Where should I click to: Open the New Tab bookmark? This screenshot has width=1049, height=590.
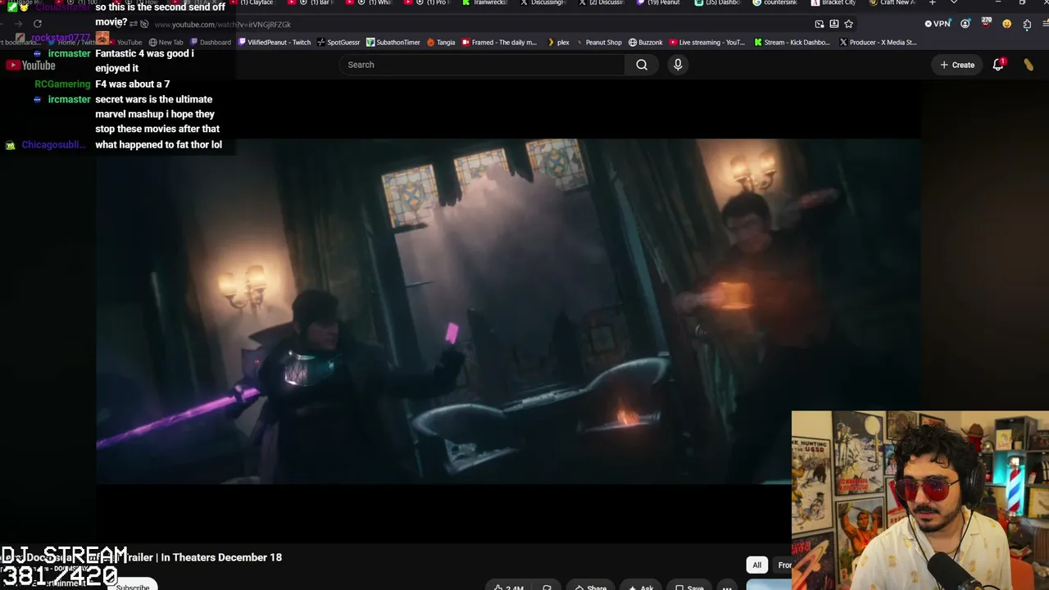[x=166, y=43]
